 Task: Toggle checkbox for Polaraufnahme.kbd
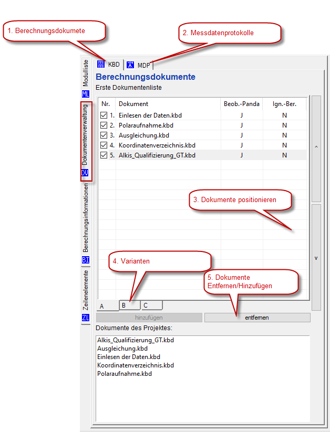click(104, 125)
